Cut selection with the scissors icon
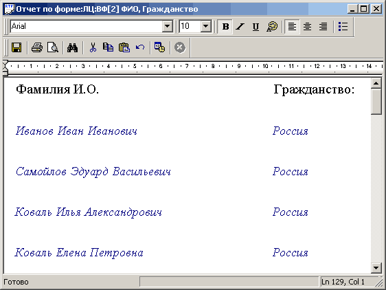 click(x=93, y=47)
